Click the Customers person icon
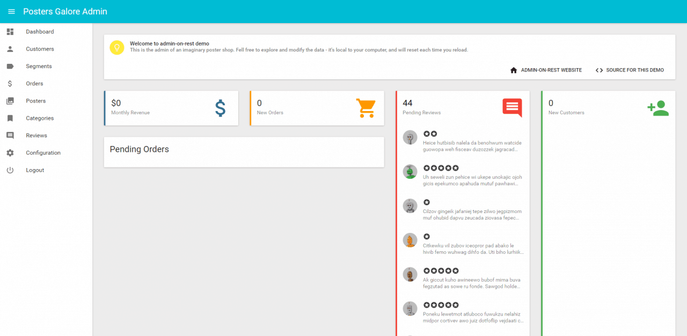The image size is (687, 336). pyautogui.click(x=10, y=49)
